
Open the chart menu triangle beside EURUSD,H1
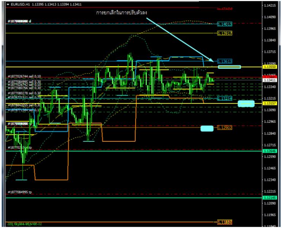(8, 5)
